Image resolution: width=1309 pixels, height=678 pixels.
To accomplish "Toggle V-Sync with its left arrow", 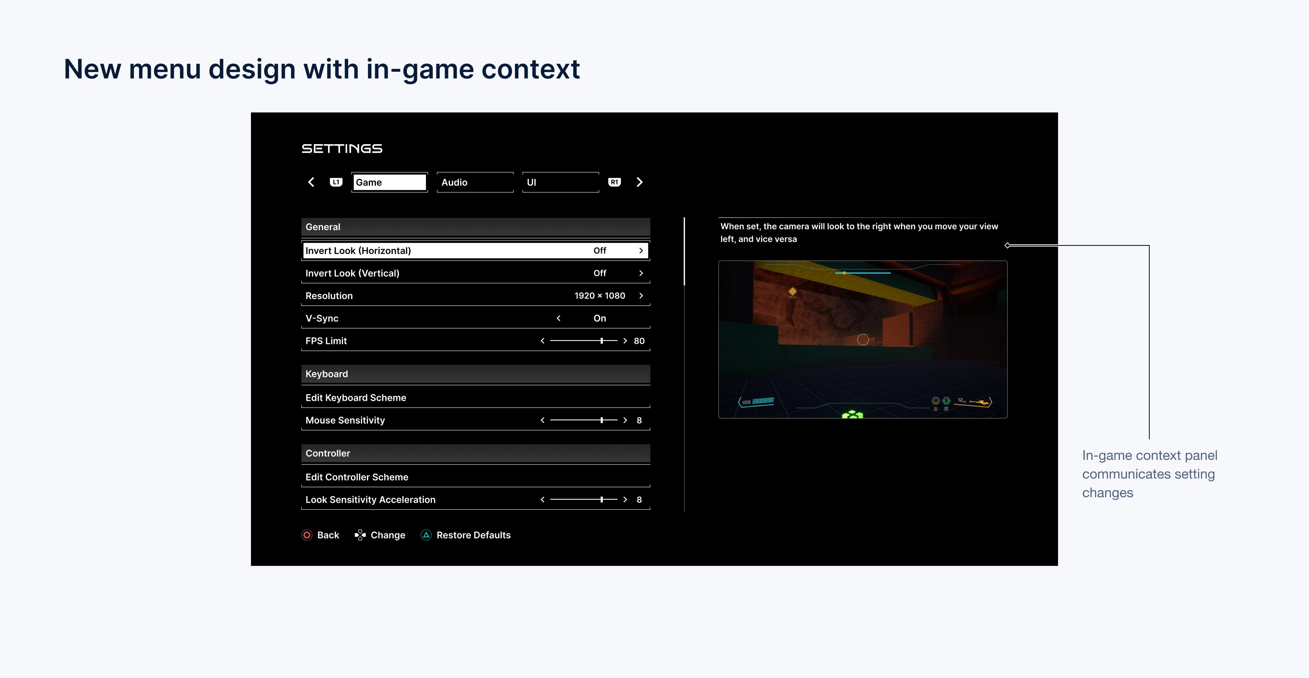I will coord(558,318).
